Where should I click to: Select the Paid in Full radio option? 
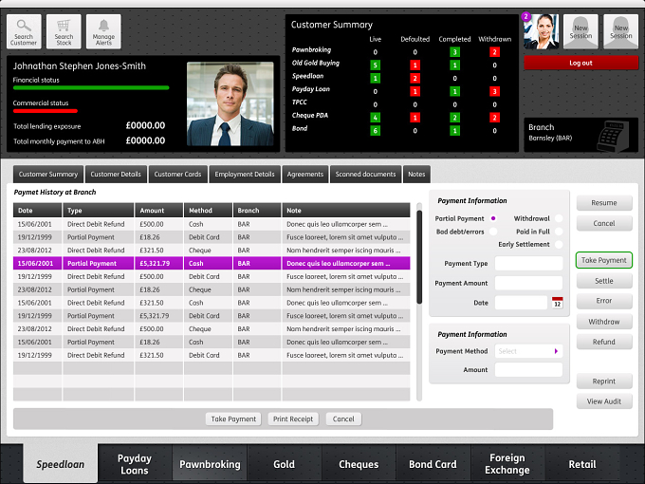click(559, 232)
